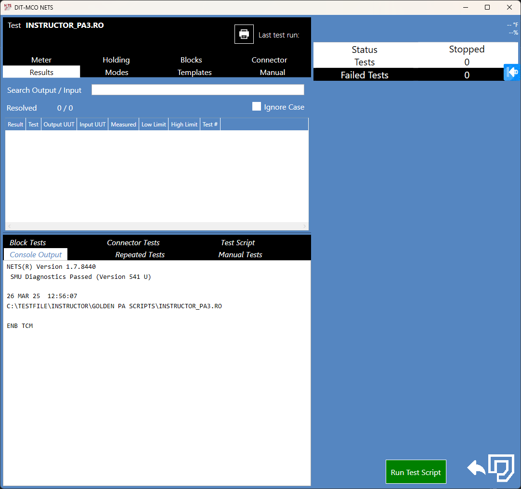
Task: Open the Repeated Tests tab
Action: (x=140, y=254)
